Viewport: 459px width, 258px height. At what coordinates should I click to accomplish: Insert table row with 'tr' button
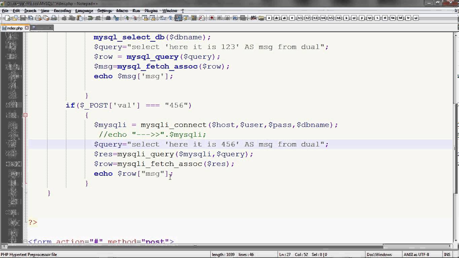(408, 18)
